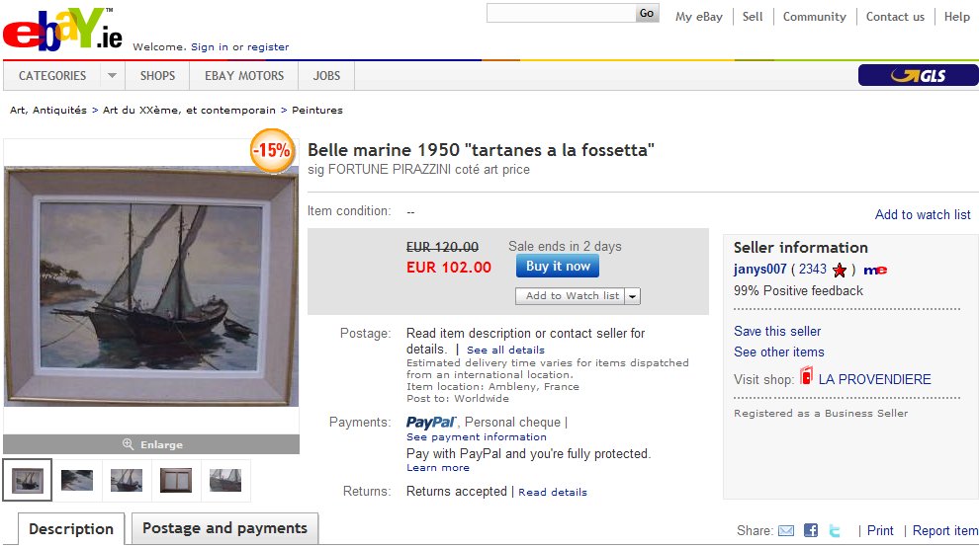Click the PayPal logo
The image size is (979, 548).
point(431,423)
